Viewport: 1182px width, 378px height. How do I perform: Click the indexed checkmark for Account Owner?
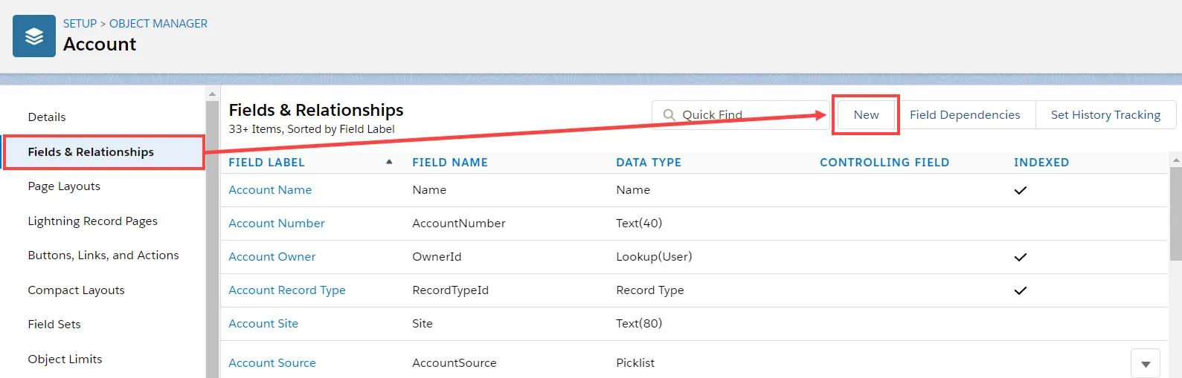[1021, 257]
